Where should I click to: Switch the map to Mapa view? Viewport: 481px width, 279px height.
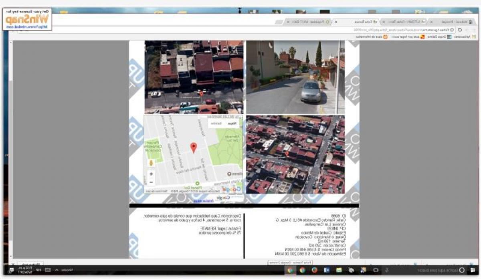tap(232, 124)
